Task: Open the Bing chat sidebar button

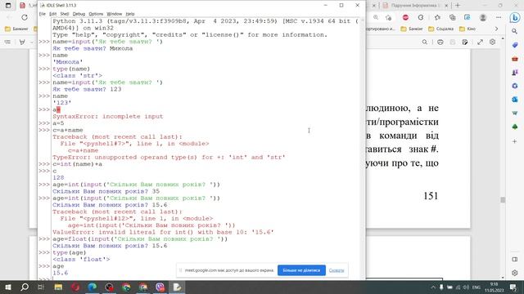Action: pos(515,18)
